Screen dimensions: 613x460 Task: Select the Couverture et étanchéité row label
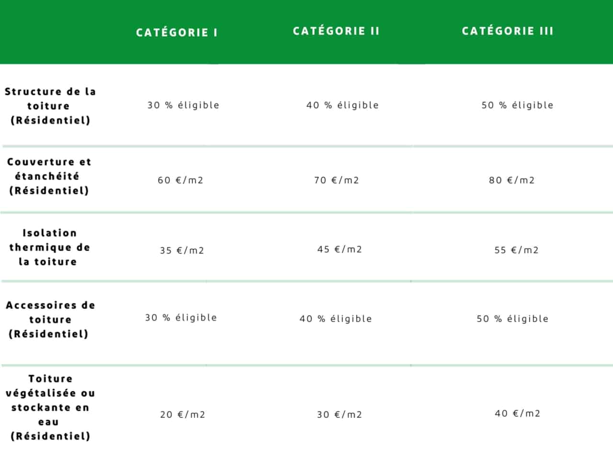click(49, 176)
